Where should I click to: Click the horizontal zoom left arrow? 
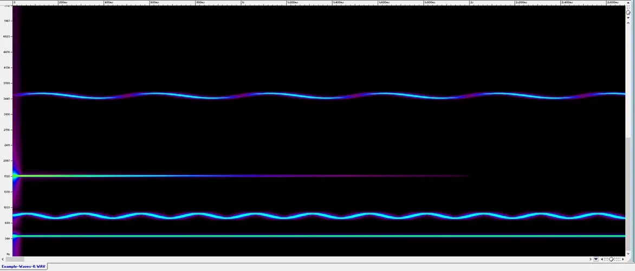(x=602, y=259)
